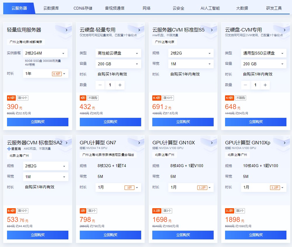Image resolution: width=292 pixels, height=247 pixels.
Task: Click GN7 region tag listing 东京/弗吉尼亚
Action: tap(108, 155)
